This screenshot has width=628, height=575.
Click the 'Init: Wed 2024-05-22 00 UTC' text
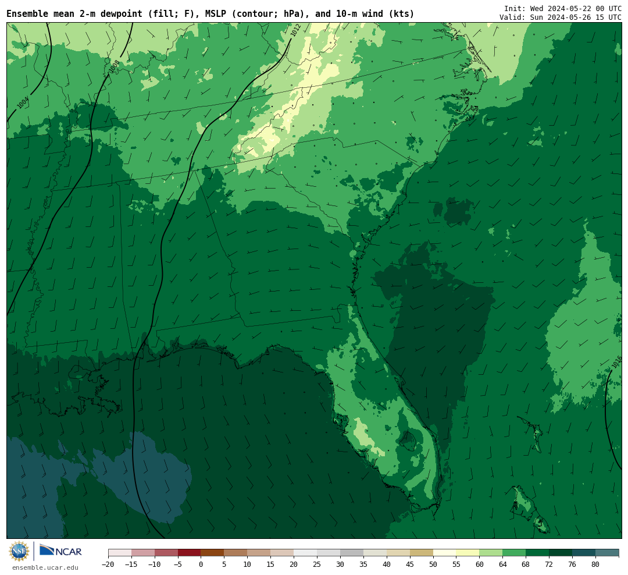pyautogui.click(x=563, y=8)
